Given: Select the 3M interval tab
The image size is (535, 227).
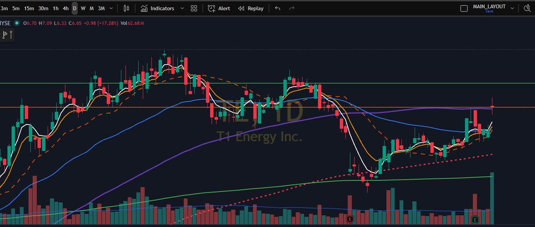Looking at the screenshot, I should tap(101, 8).
